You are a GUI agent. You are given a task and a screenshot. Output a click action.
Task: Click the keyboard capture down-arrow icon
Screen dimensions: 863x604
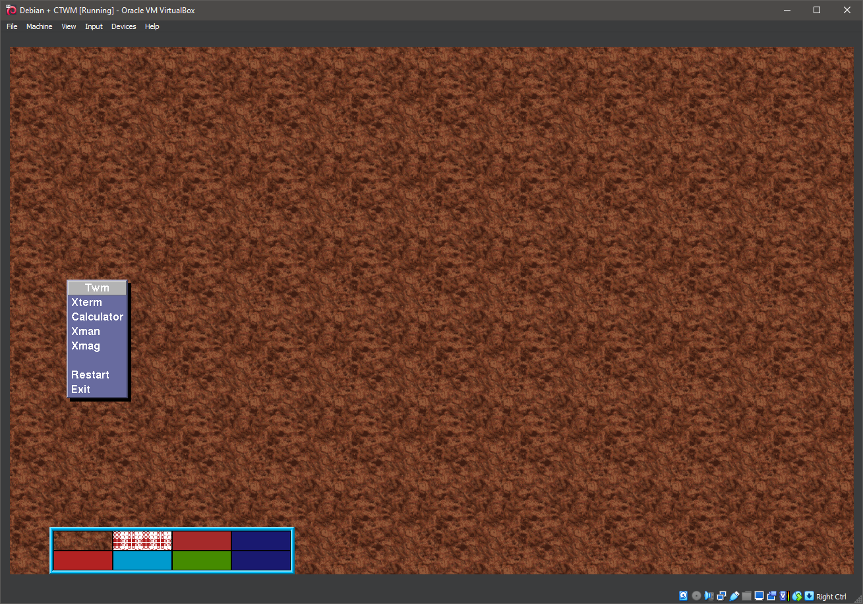pyautogui.click(x=809, y=596)
